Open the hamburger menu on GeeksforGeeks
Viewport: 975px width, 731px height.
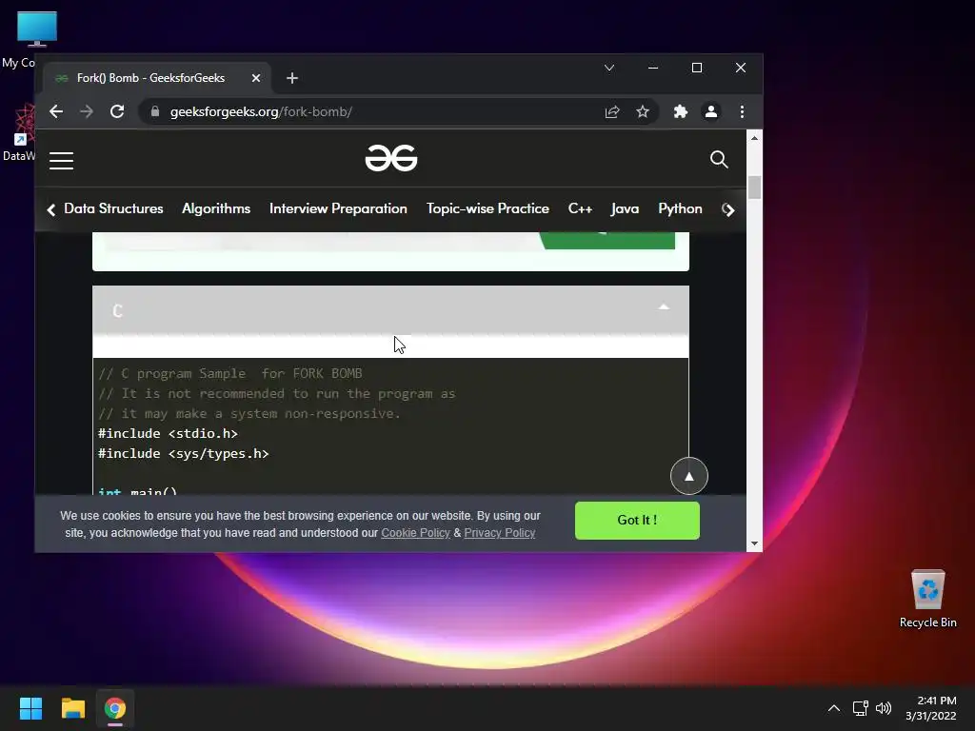[x=61, y=160]
